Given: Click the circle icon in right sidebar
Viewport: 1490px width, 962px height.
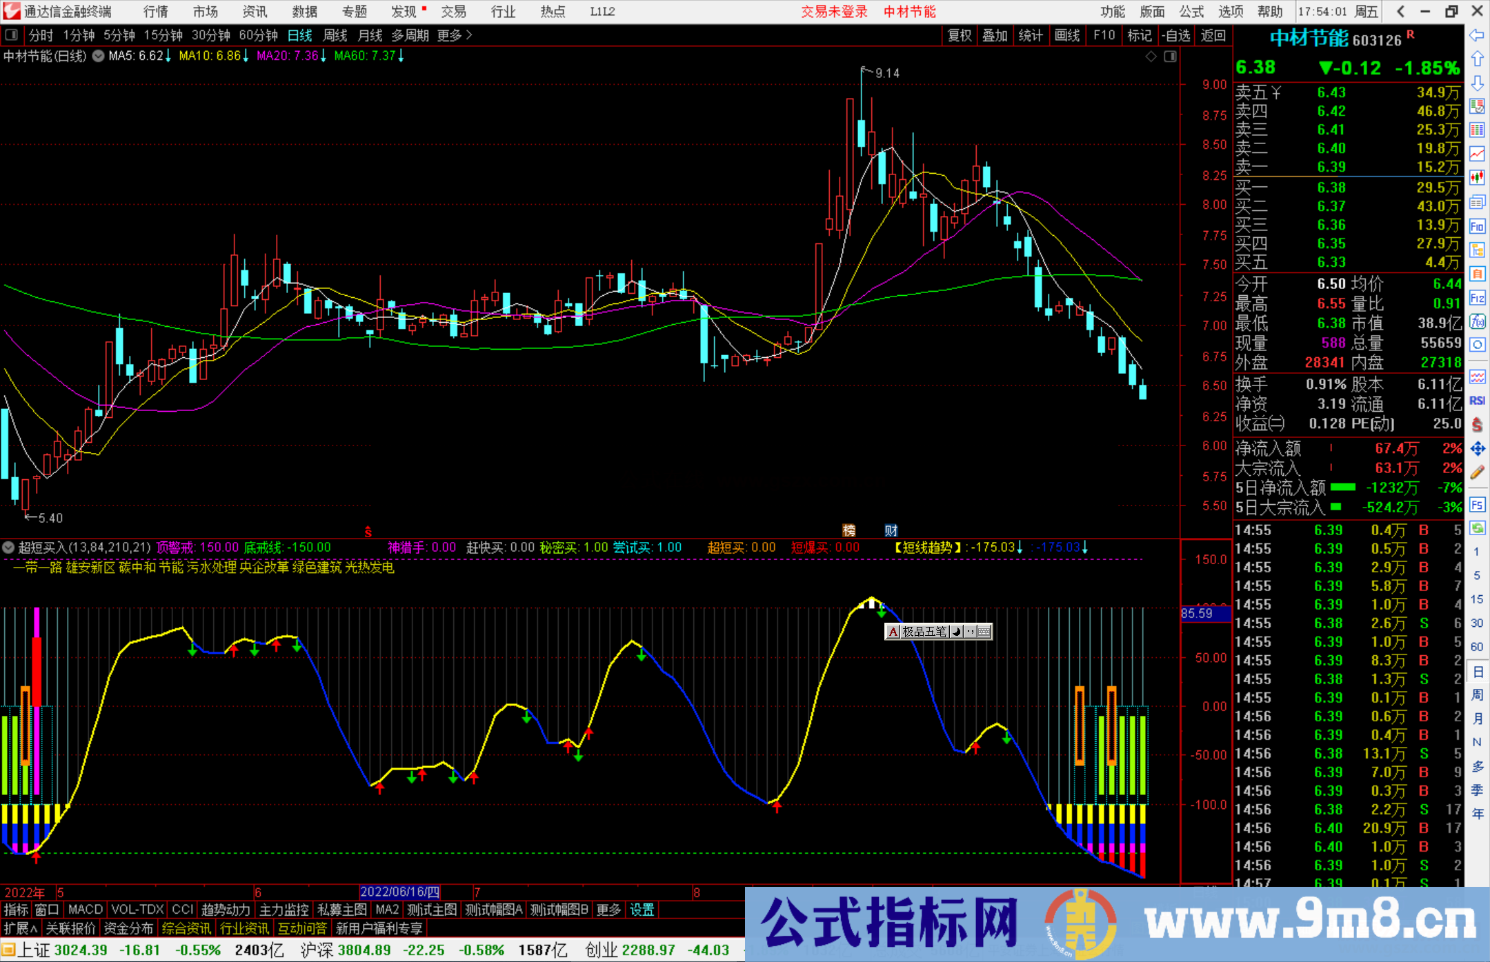Looking at the screenshot, I should click(1477, 345).
